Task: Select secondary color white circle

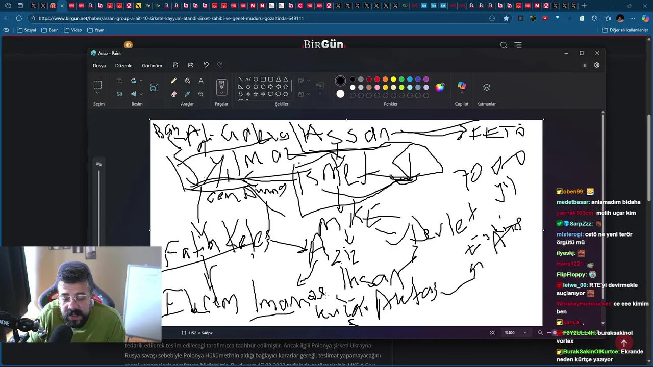Action: 340,94
